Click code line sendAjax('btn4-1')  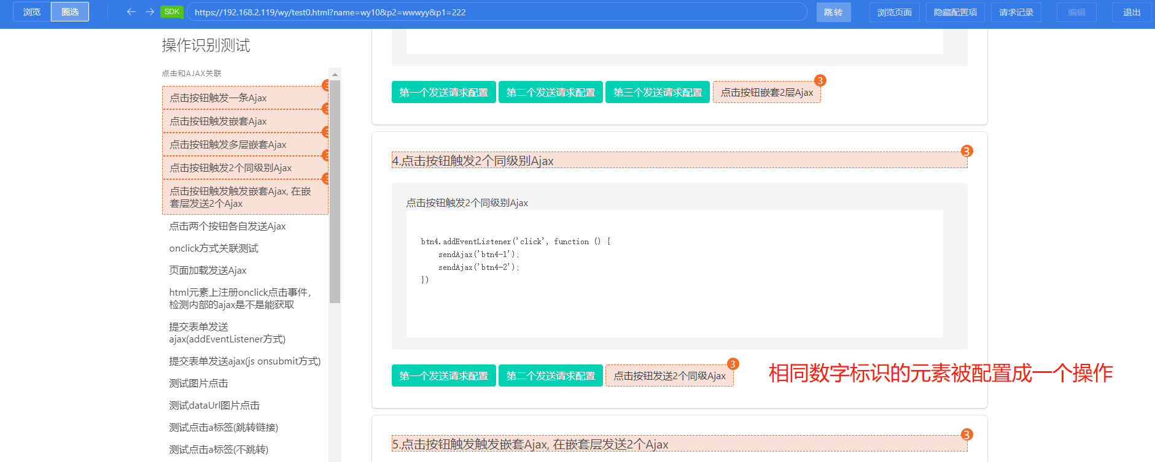click(x=478, y=254)
